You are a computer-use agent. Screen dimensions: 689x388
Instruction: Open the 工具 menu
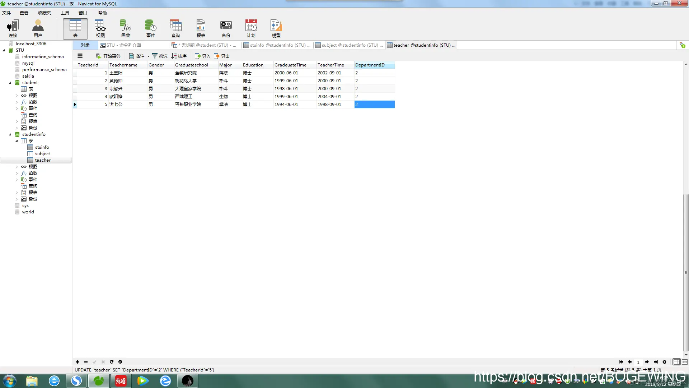tap(65, 13)
